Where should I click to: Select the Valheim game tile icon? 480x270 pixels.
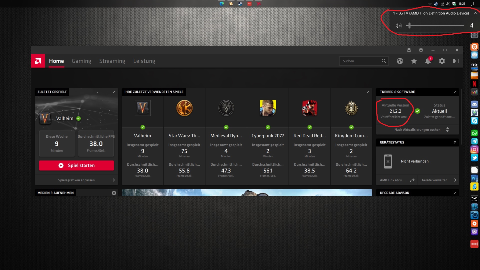tap(143, 108)
